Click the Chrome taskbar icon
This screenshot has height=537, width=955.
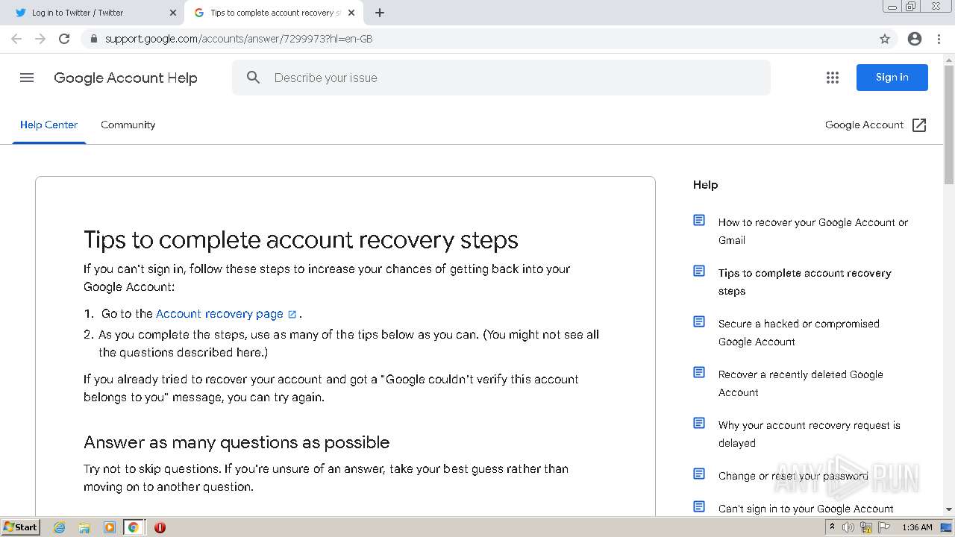[134, 527]
